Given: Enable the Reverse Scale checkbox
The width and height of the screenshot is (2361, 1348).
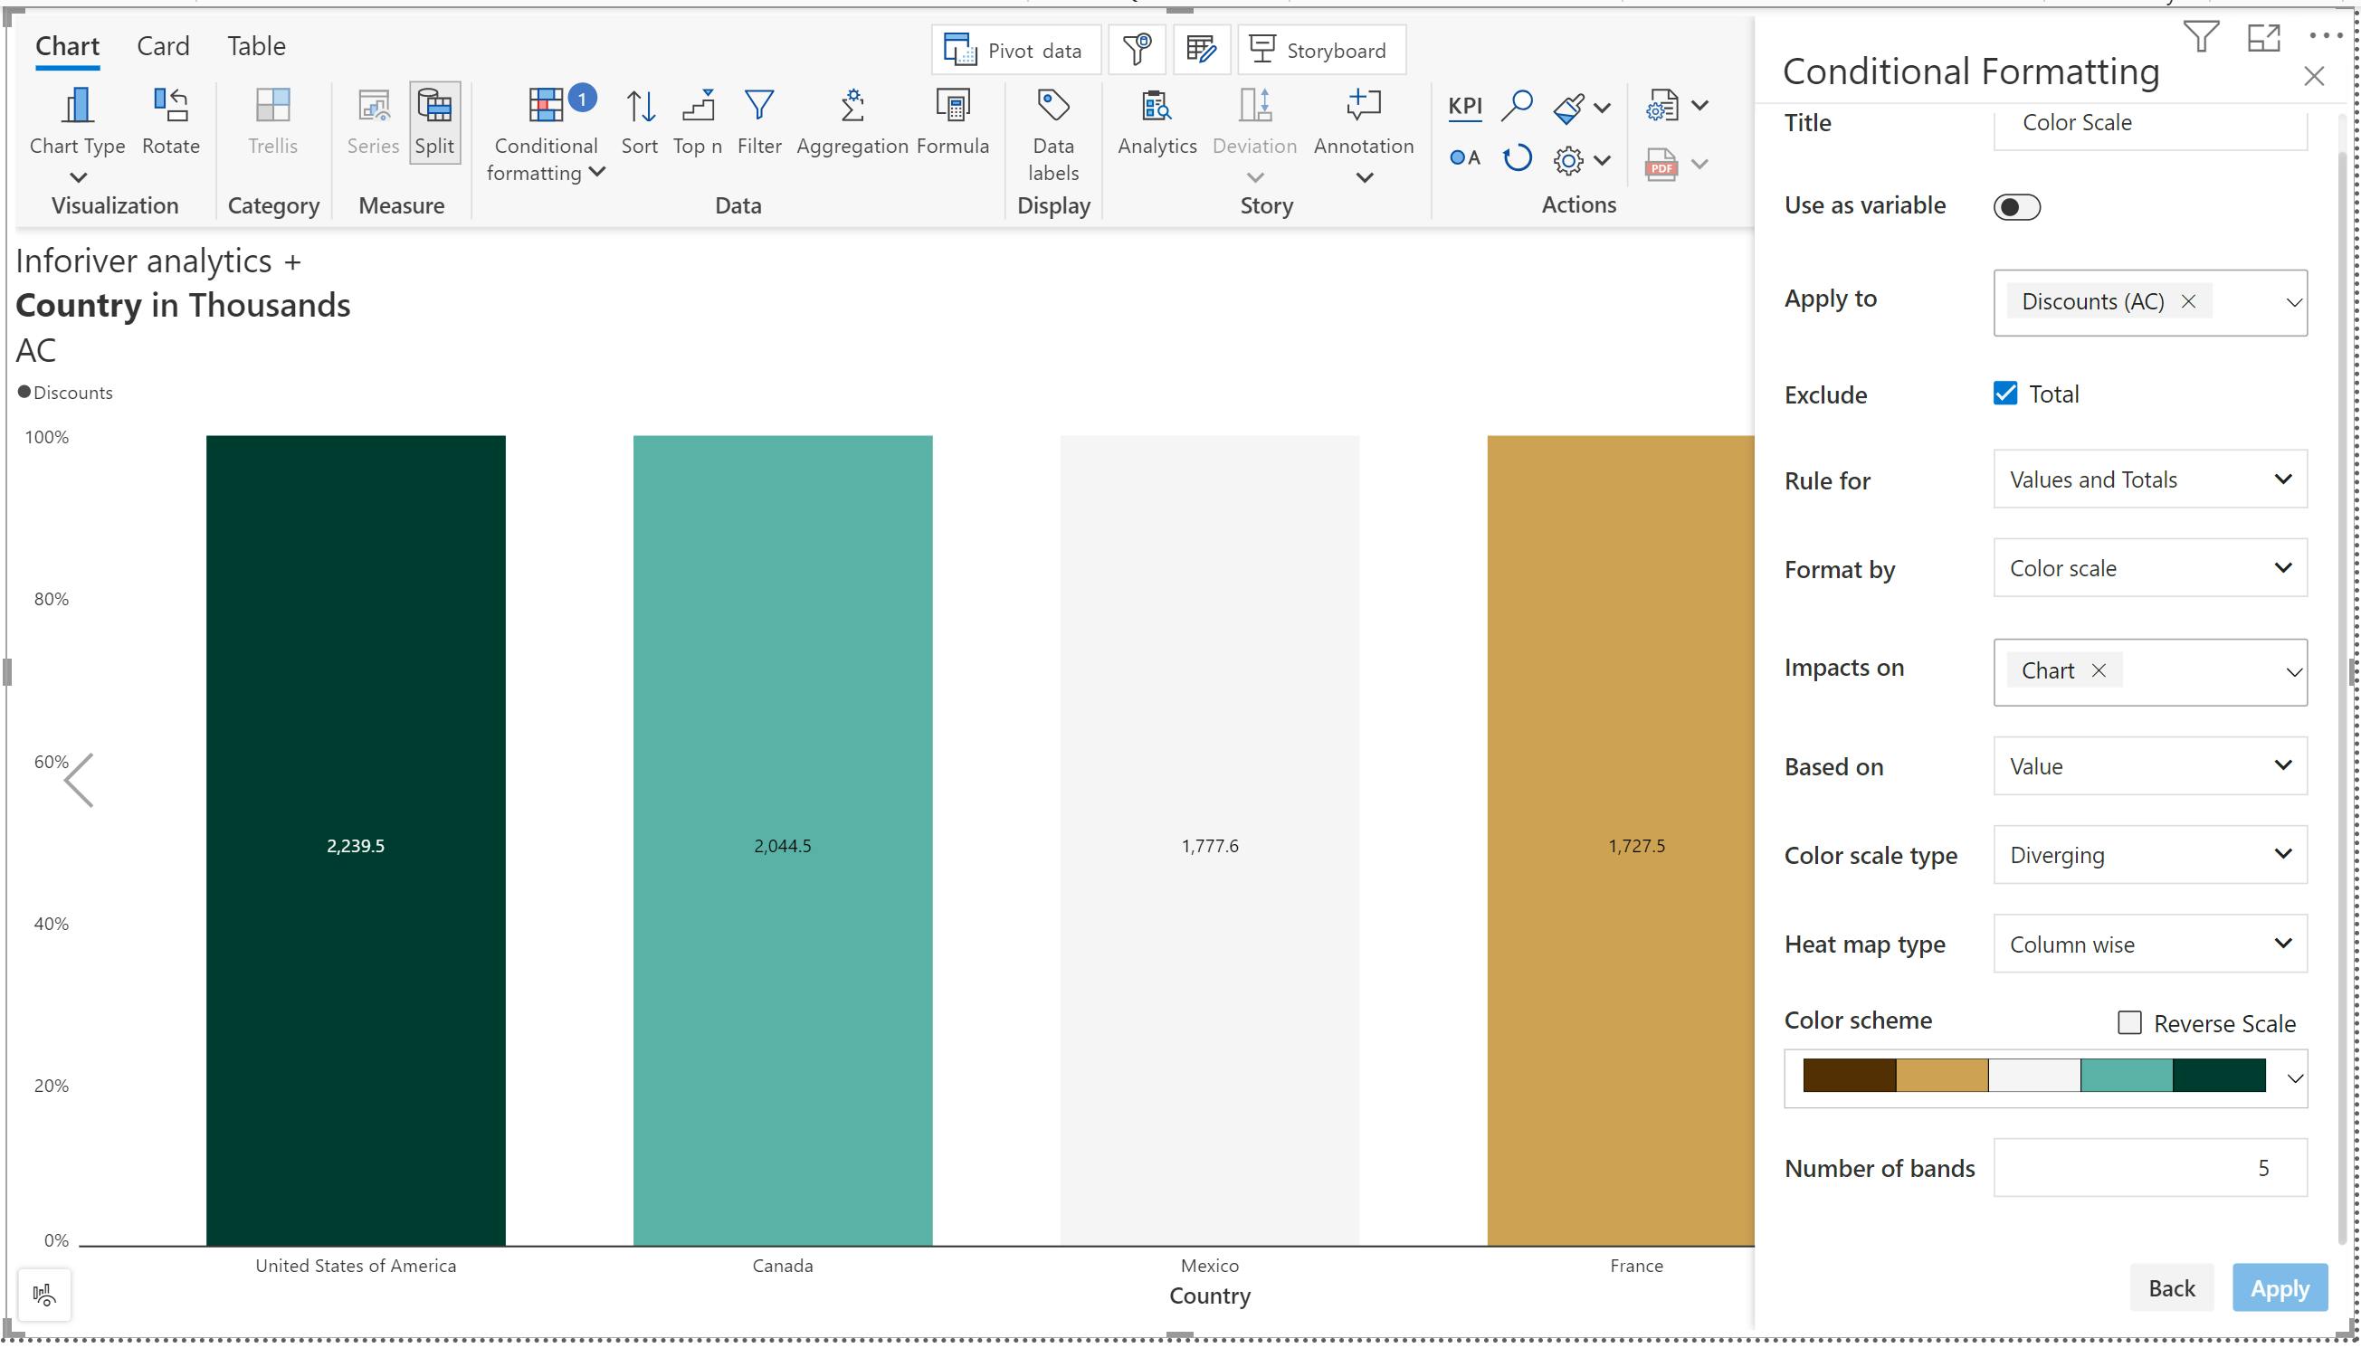Looking at the screenshot, I should (2128, 1022).
